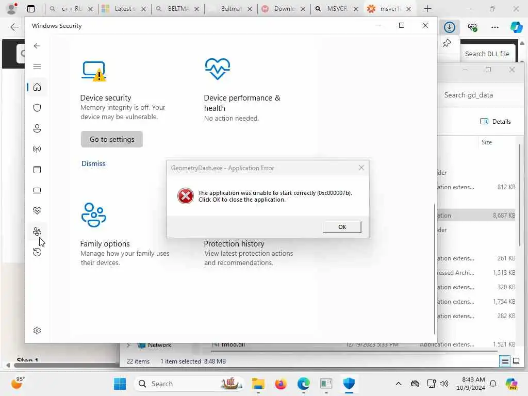Click Go to settings under Device security

(112, 139)
